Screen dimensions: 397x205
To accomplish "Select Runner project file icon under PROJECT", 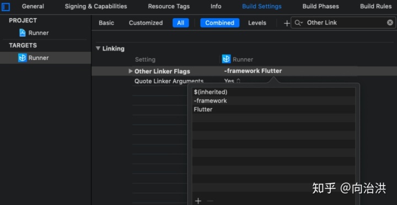I will pos(23,33).
